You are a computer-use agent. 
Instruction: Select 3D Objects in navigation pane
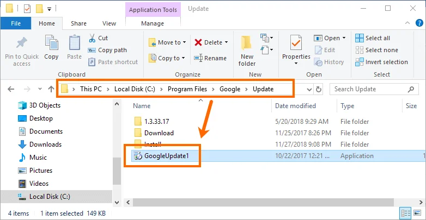coord(39,105)
